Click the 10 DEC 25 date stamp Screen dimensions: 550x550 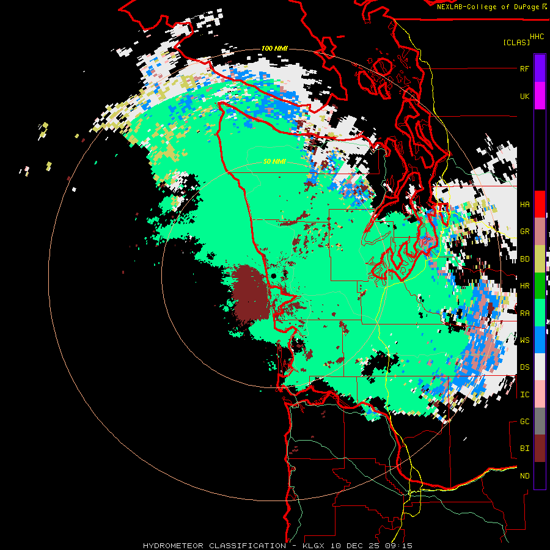(x=355, y=546)
